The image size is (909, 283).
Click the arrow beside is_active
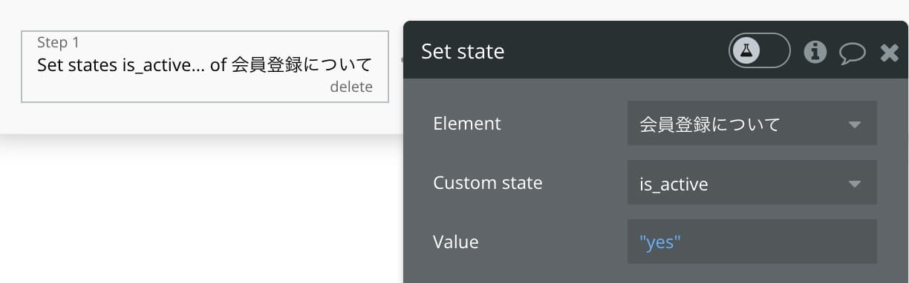coord(854,183)
